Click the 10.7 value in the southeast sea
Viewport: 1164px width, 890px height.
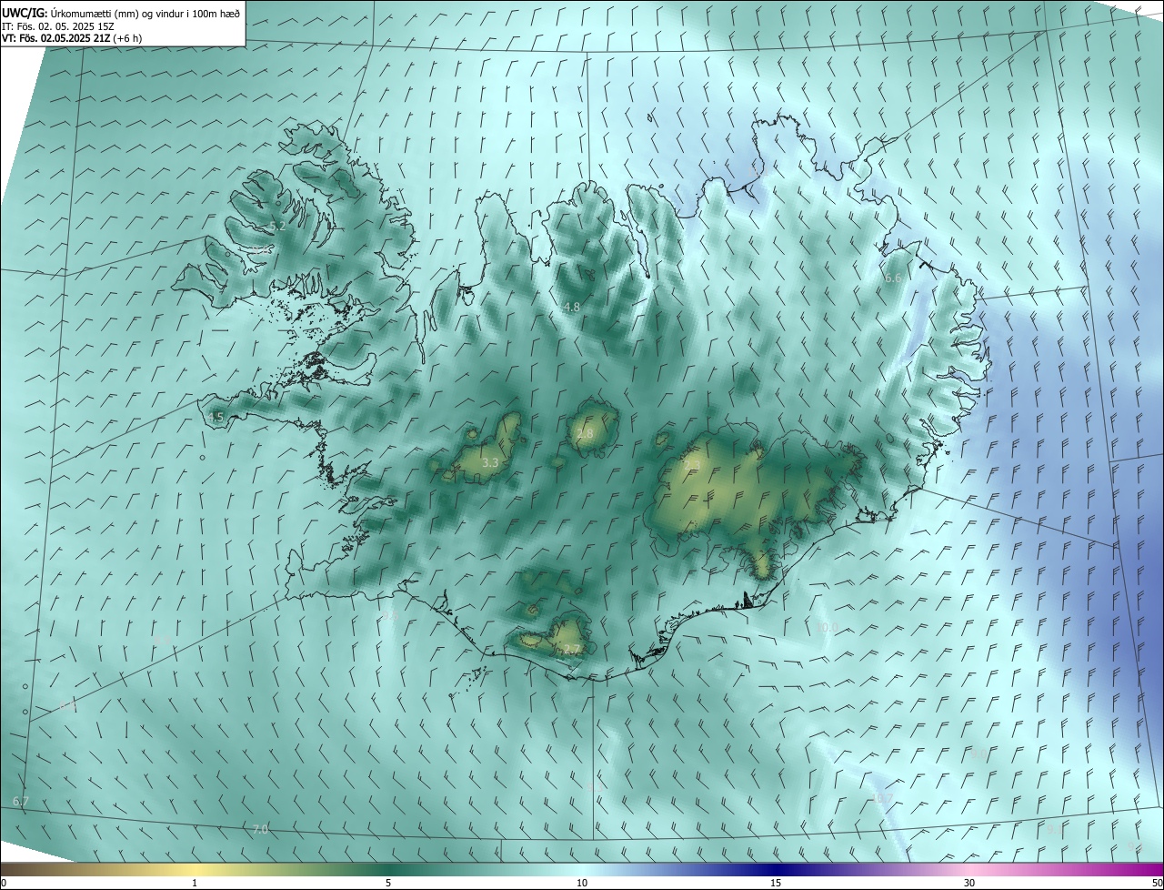pyautogui.click(x=883, y=799)
